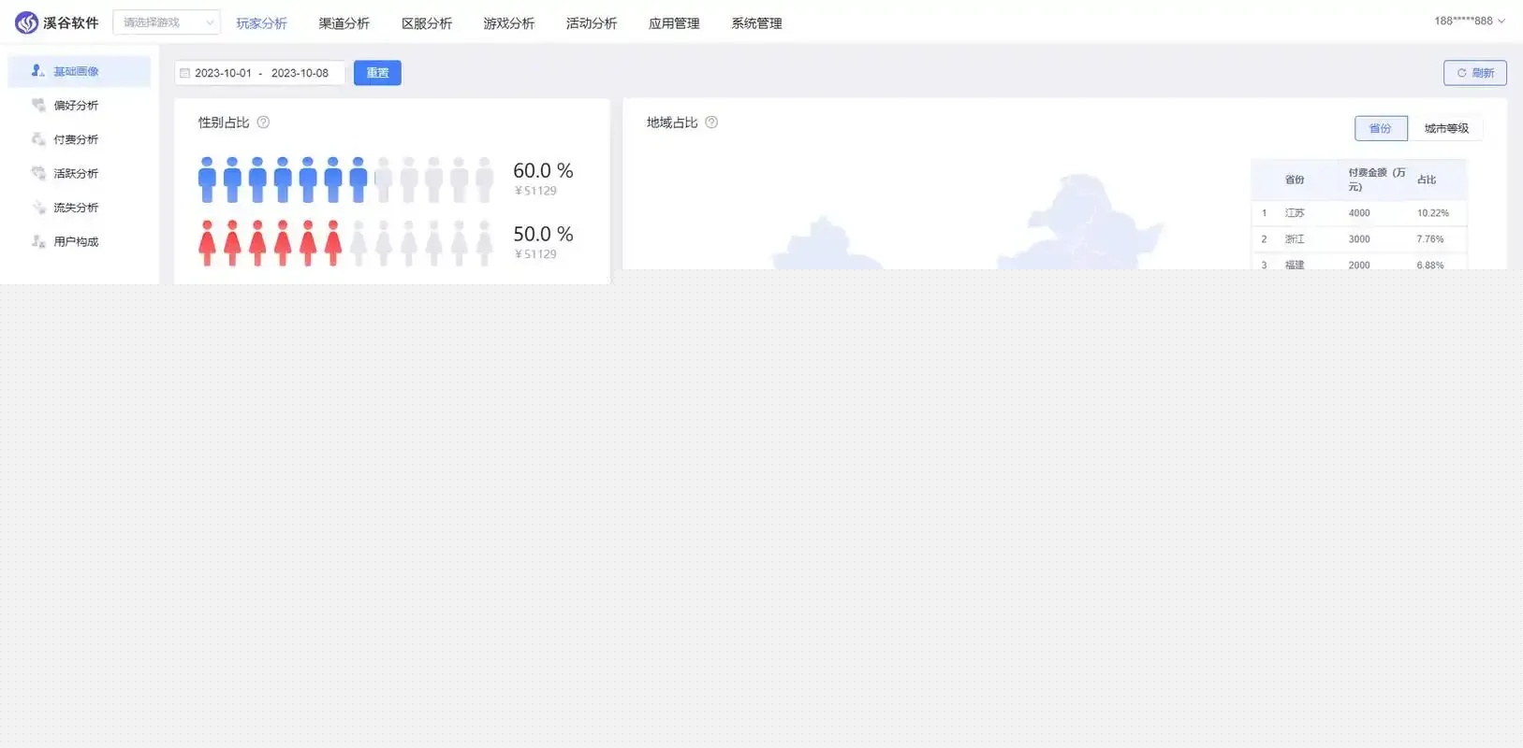Click the 占比 column header

click(x=1427, y=180)
